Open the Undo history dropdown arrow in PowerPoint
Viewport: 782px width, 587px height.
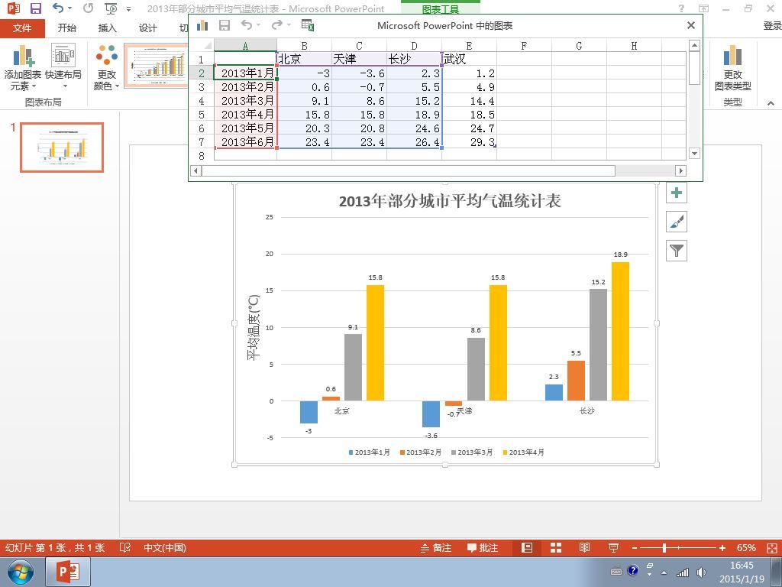pos(69,8)
